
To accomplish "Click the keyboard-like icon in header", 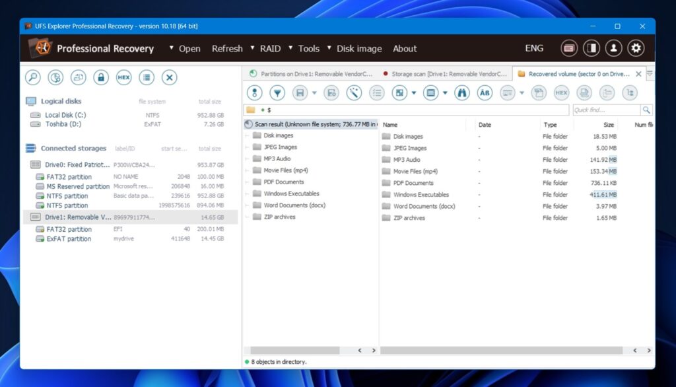I will [x=569, y=48].
